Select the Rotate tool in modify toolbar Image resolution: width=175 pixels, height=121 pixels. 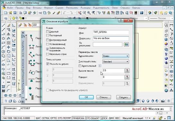click(x=8, y=52)
